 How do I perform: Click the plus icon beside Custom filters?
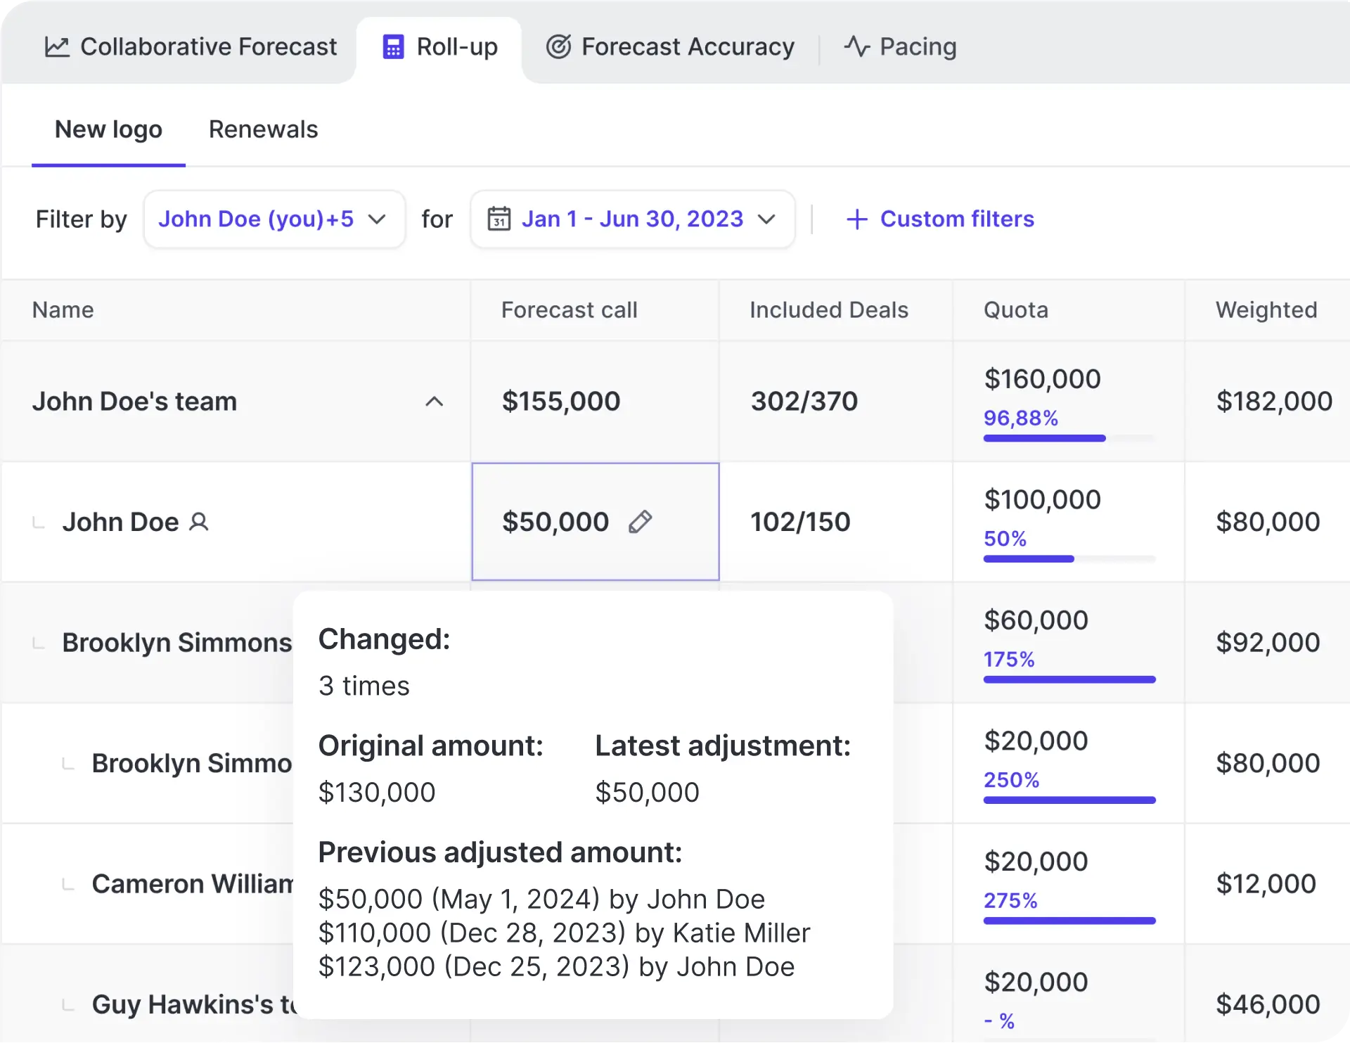point(856,219)
